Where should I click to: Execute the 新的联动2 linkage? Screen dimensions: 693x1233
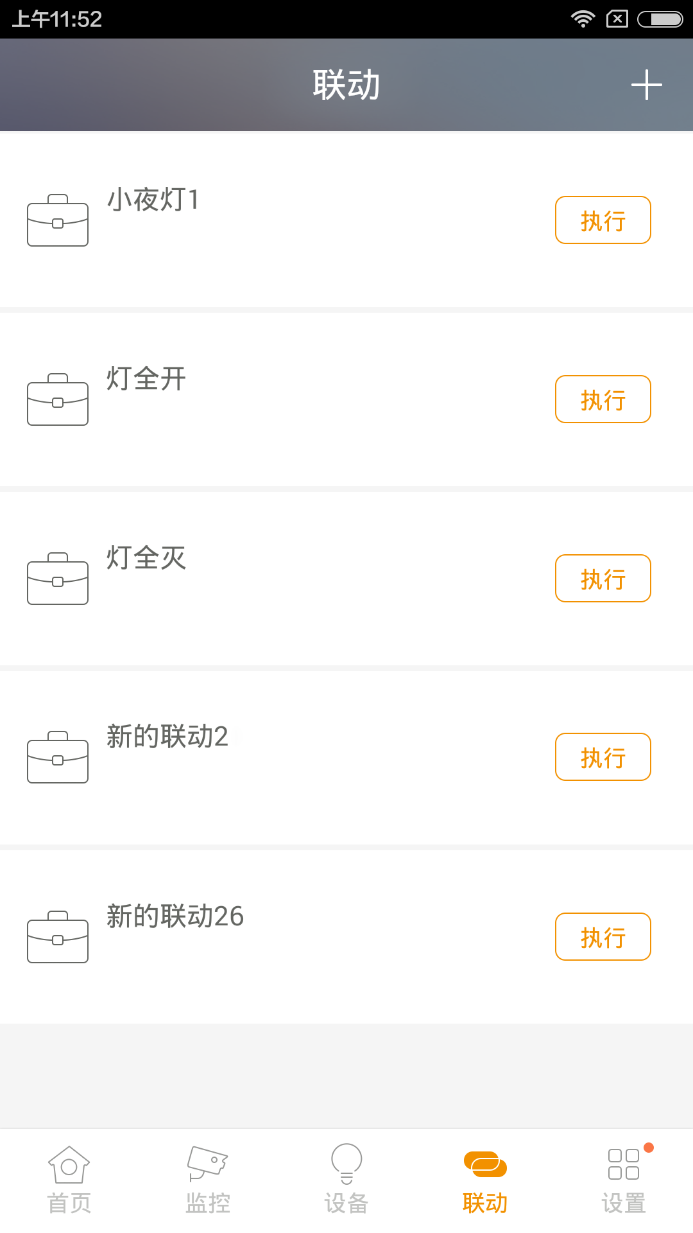(603, 757)
